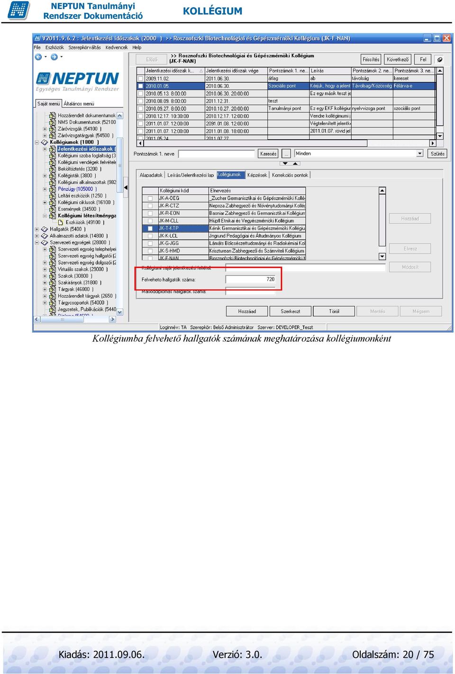
Task: Click the pin icon next to Fel
Action: click(440, 60)
